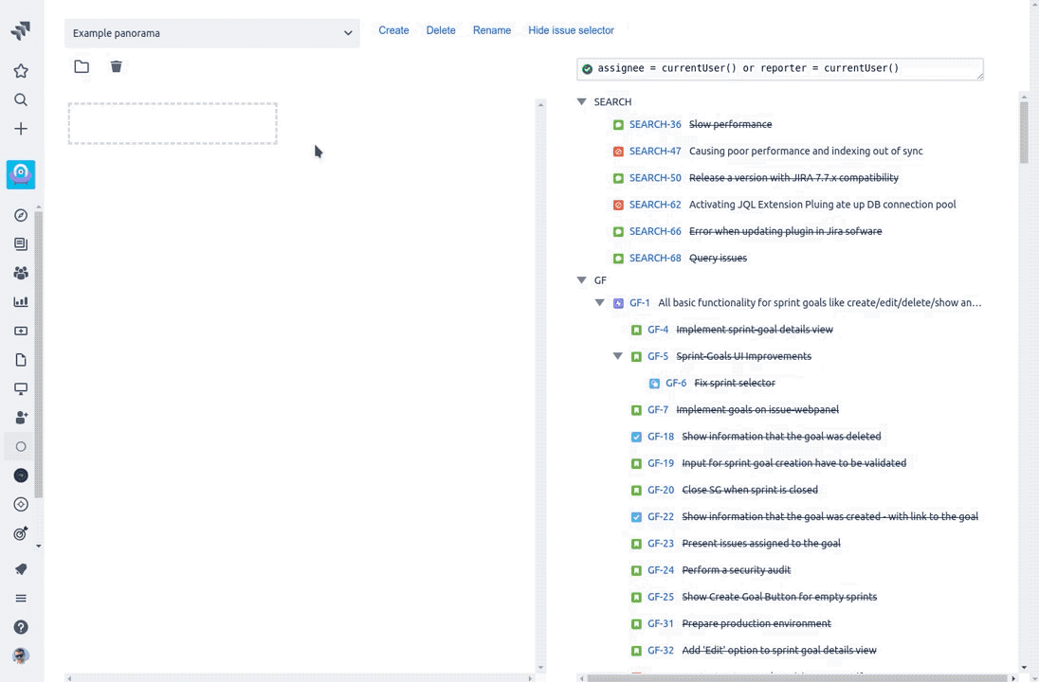The height and width of the screenshot is (682, 1039).
Task: Click the canvas horizontal scrollbar
Action: point(299,678)
